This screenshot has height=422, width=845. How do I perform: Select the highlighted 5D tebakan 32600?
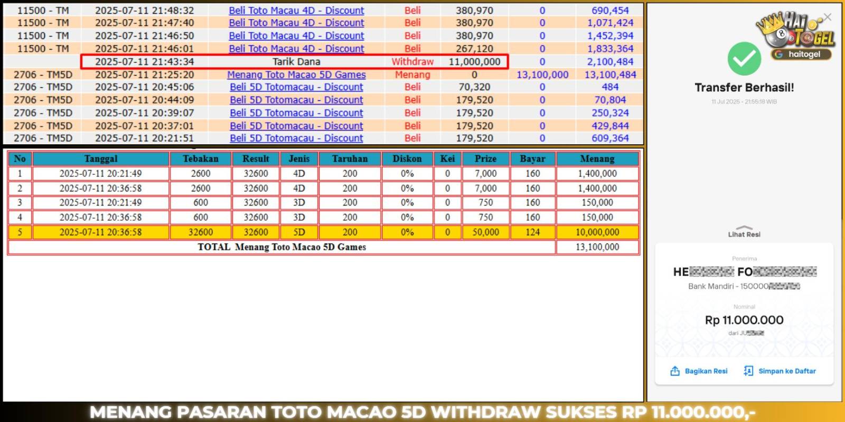(x=201, y=232)
